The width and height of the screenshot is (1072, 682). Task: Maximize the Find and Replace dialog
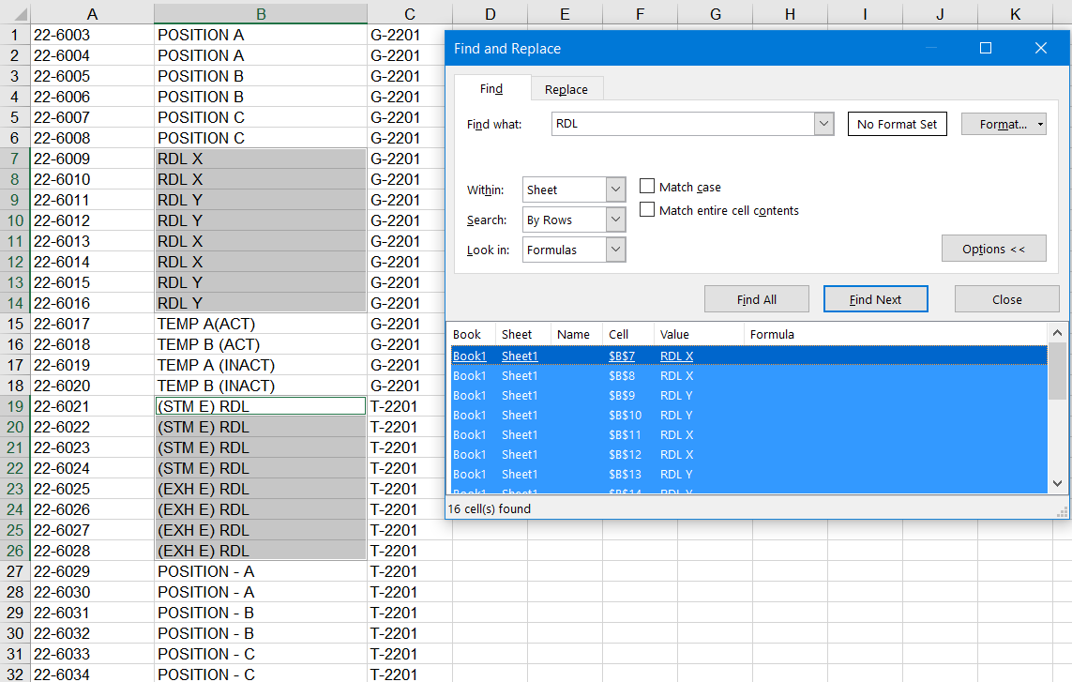pos(985,48)
